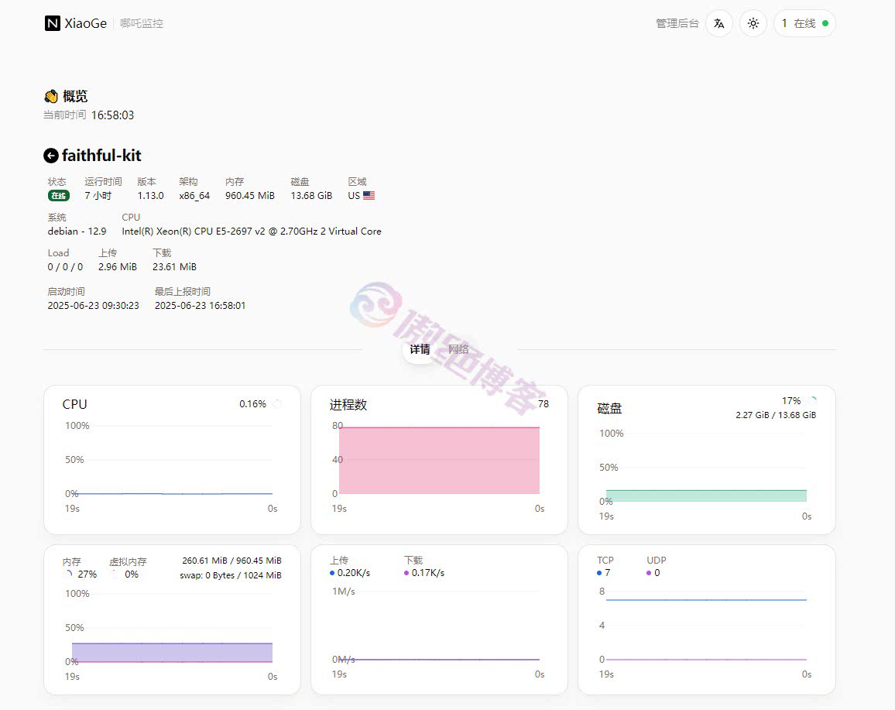Open 管理后台 admin link
Viewport: 895px width, 710px height.
point(677,23)
